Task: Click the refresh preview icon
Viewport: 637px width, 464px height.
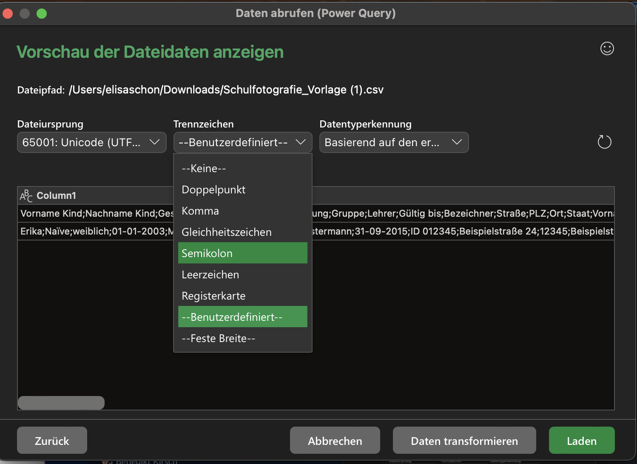Action: click(604, 142)
